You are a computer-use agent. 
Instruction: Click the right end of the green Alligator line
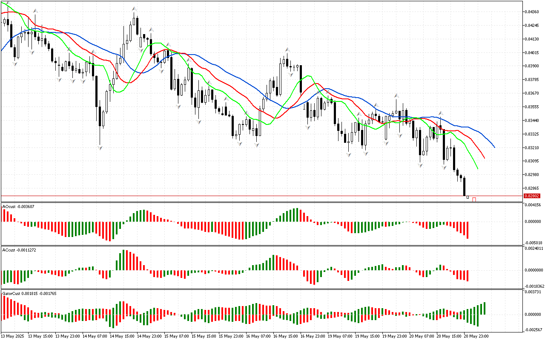(x=478, y=168)
